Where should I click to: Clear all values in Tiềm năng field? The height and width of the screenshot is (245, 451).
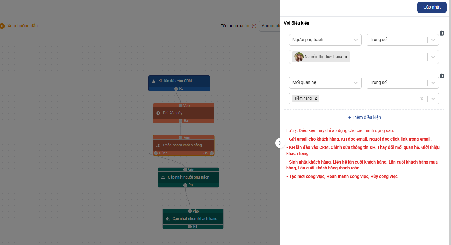pos(422,99)
